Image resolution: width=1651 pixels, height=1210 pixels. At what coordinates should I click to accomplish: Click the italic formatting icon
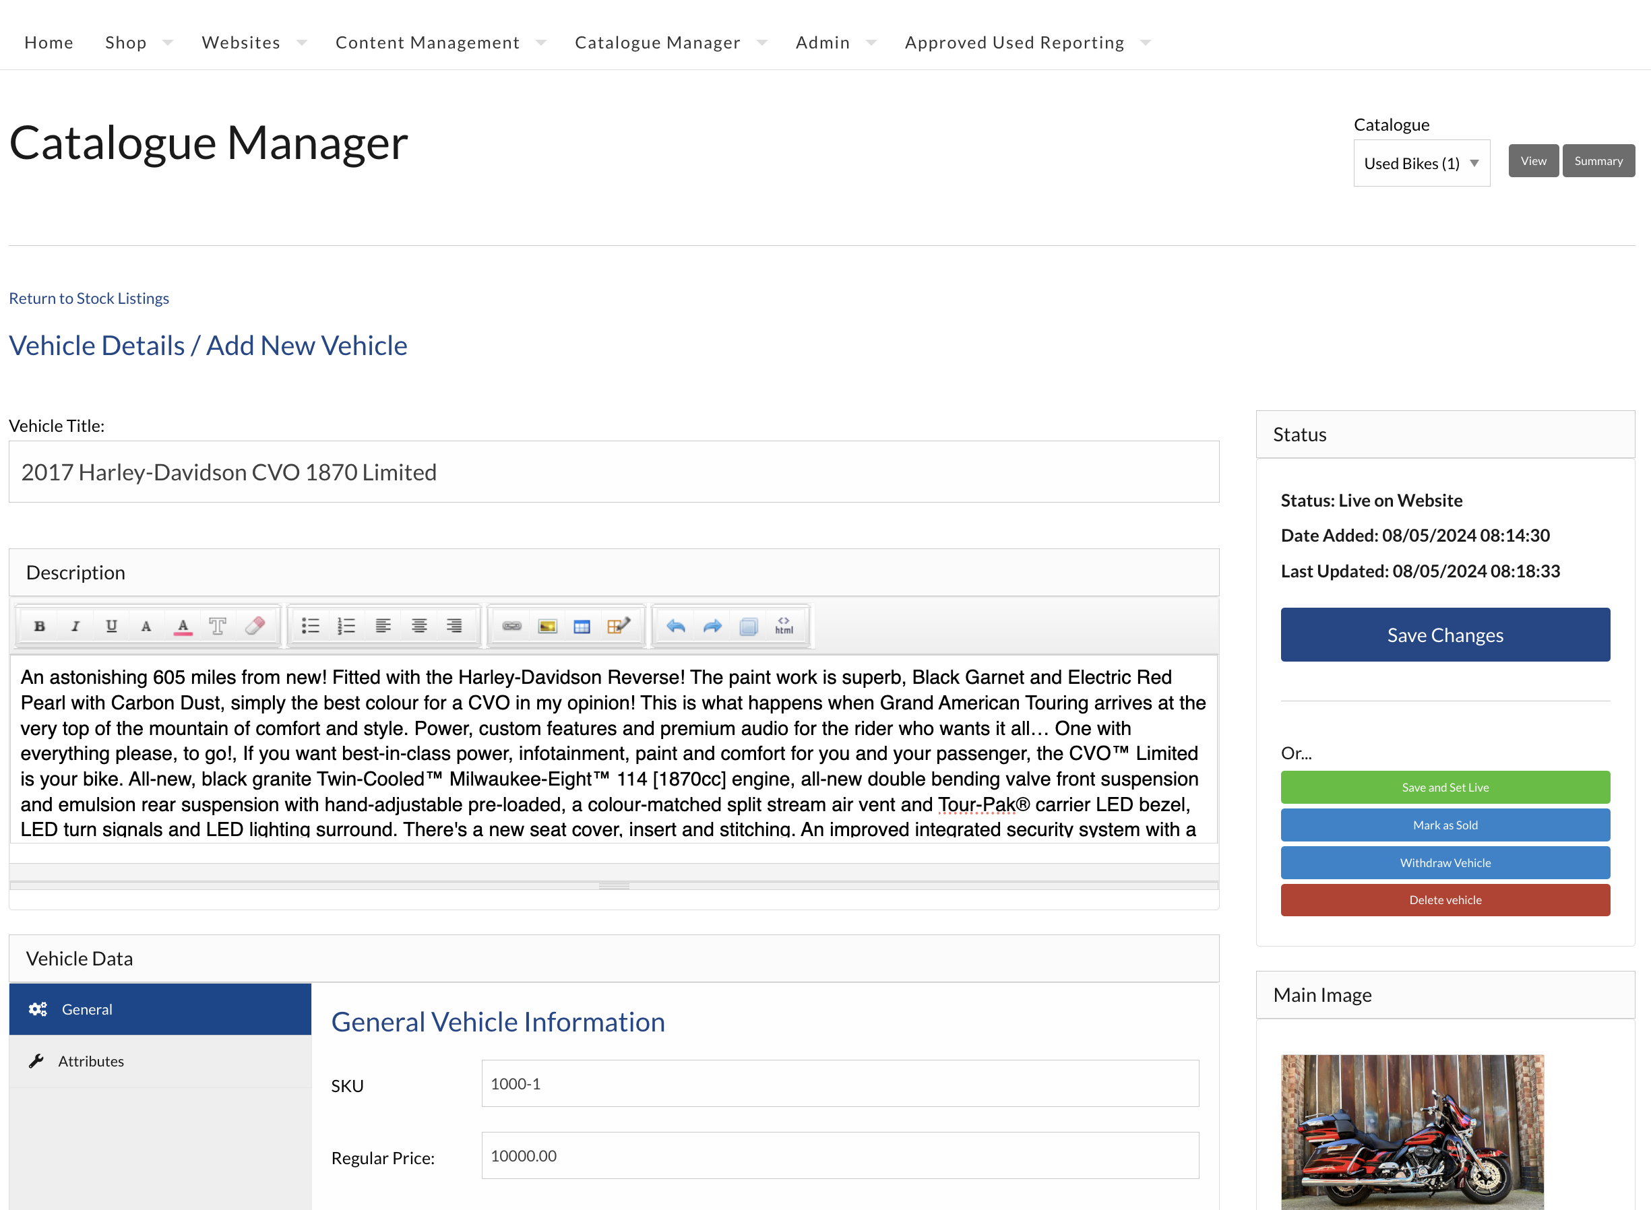coord(75,627)
